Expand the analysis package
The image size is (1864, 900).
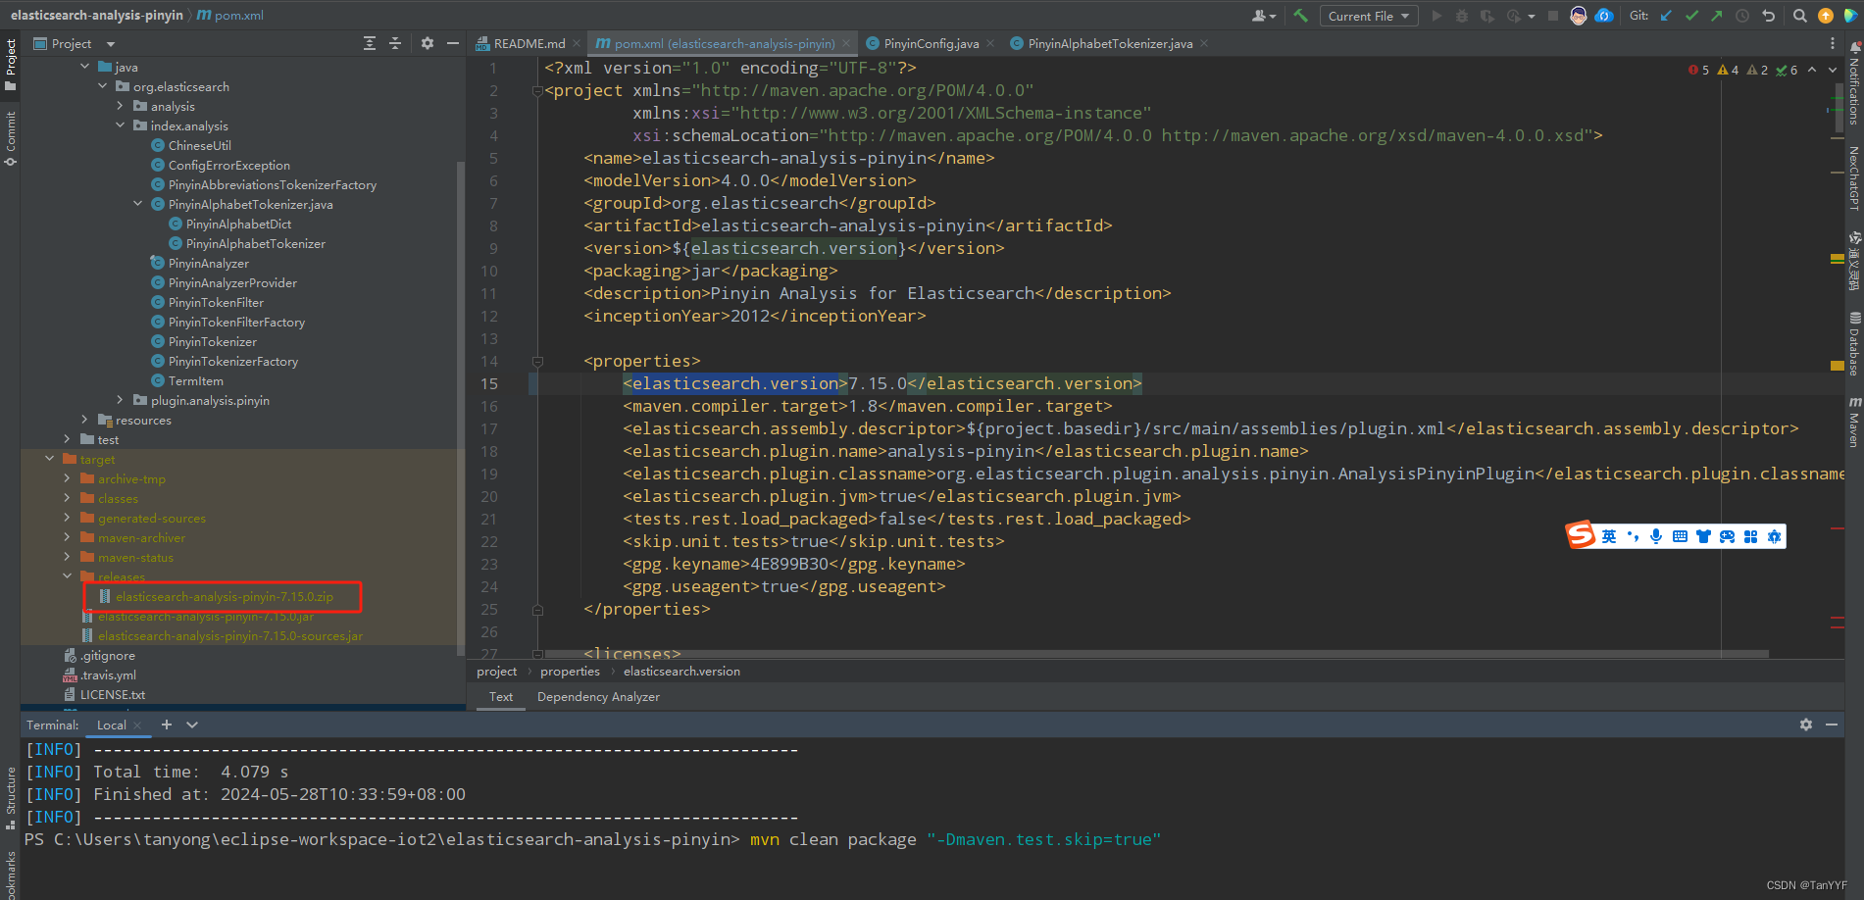point(121,106)
